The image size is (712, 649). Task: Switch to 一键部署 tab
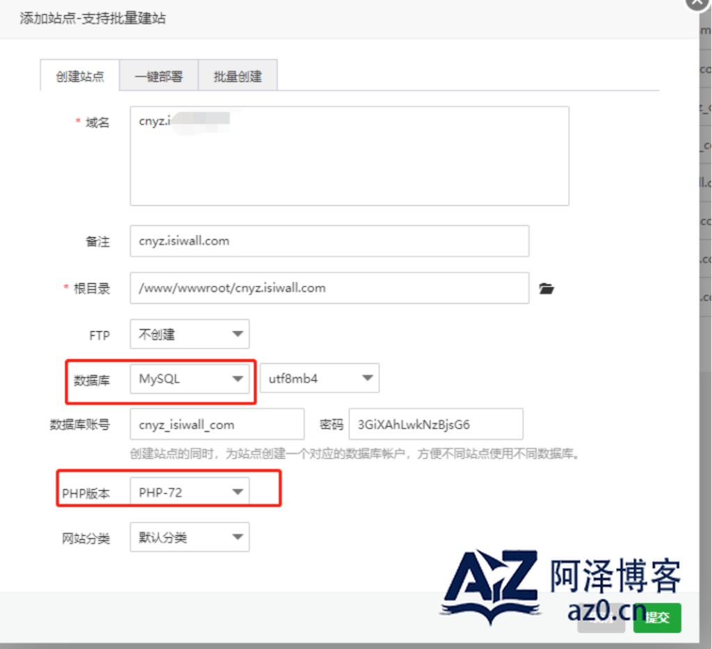[159, 75]
